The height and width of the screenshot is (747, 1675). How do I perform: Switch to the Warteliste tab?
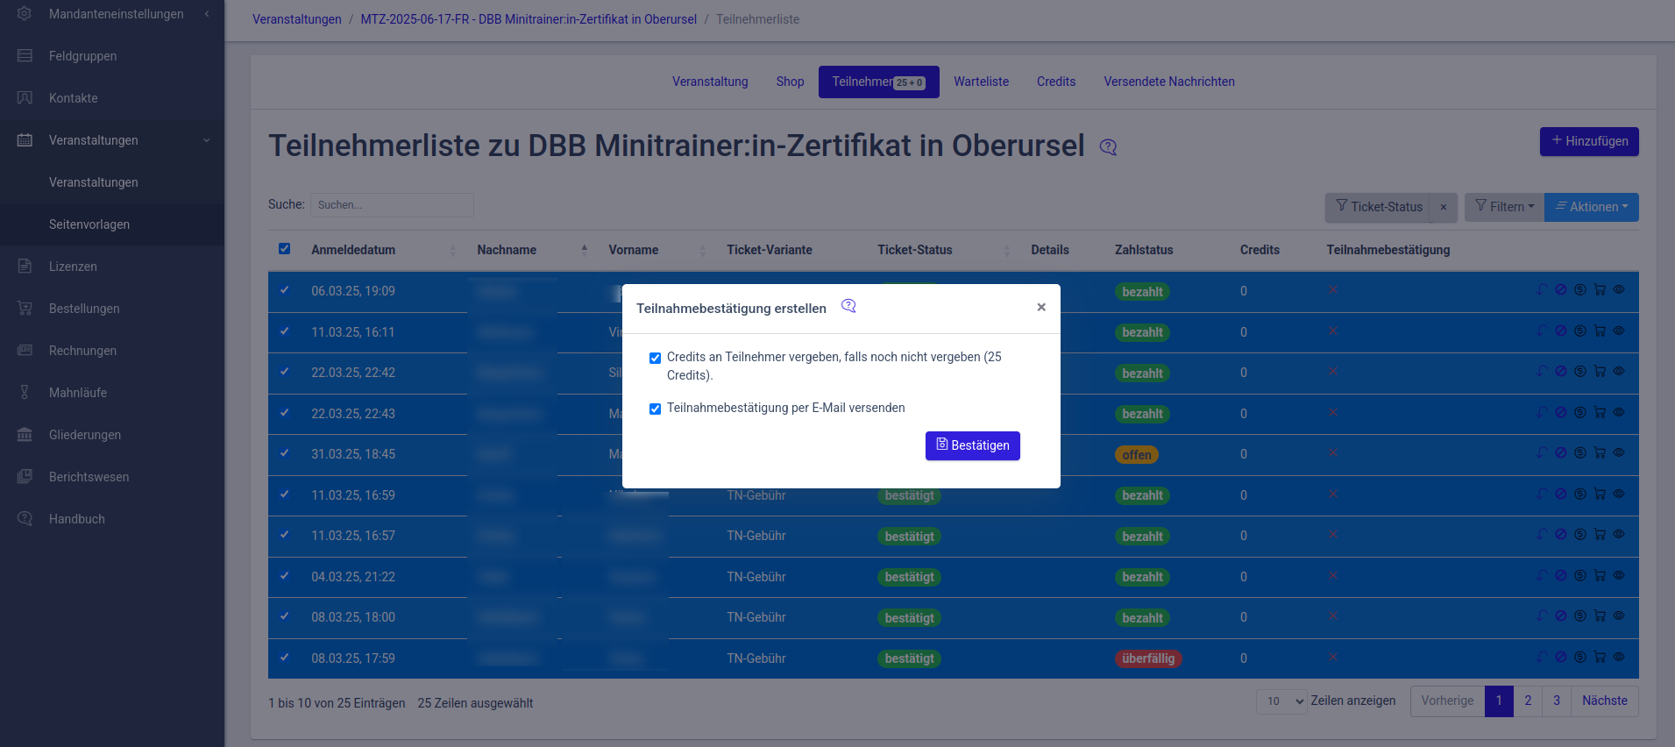(x=981, y=82)
